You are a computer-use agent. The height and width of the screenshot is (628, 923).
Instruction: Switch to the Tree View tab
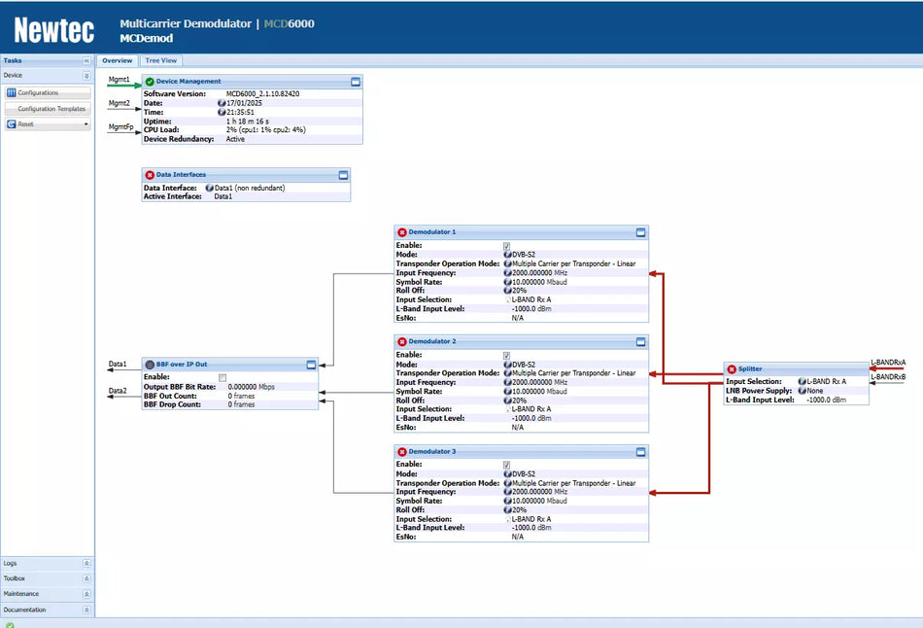[160, 60]
